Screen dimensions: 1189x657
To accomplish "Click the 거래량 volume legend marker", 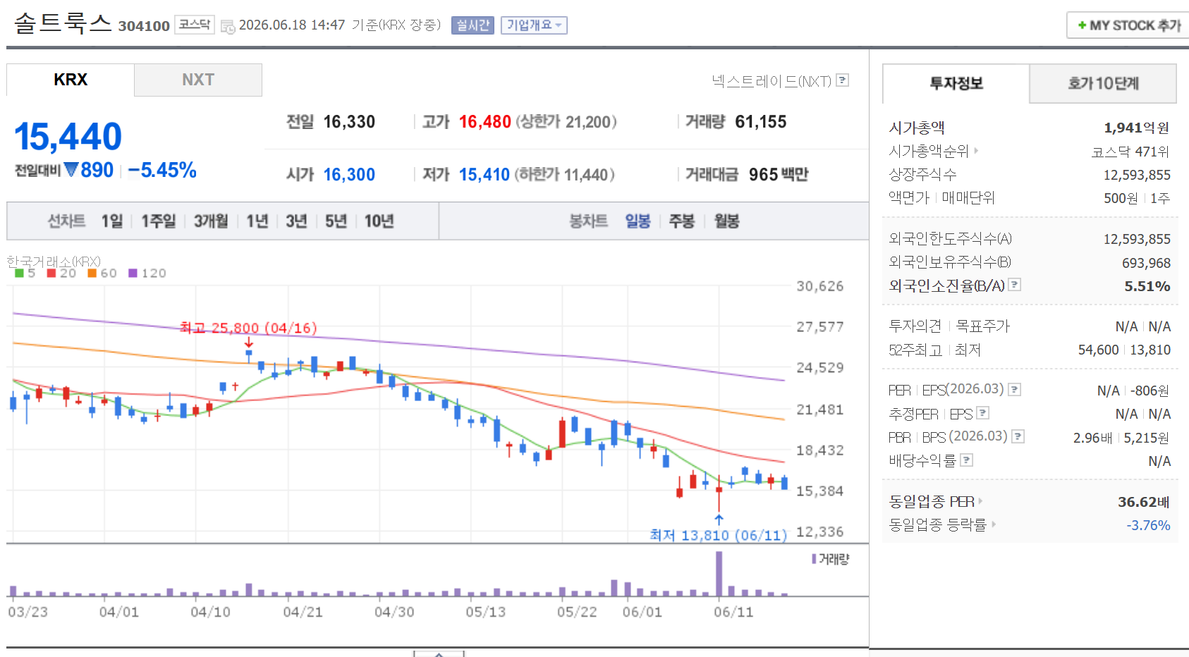I will (x=814, y=559).
